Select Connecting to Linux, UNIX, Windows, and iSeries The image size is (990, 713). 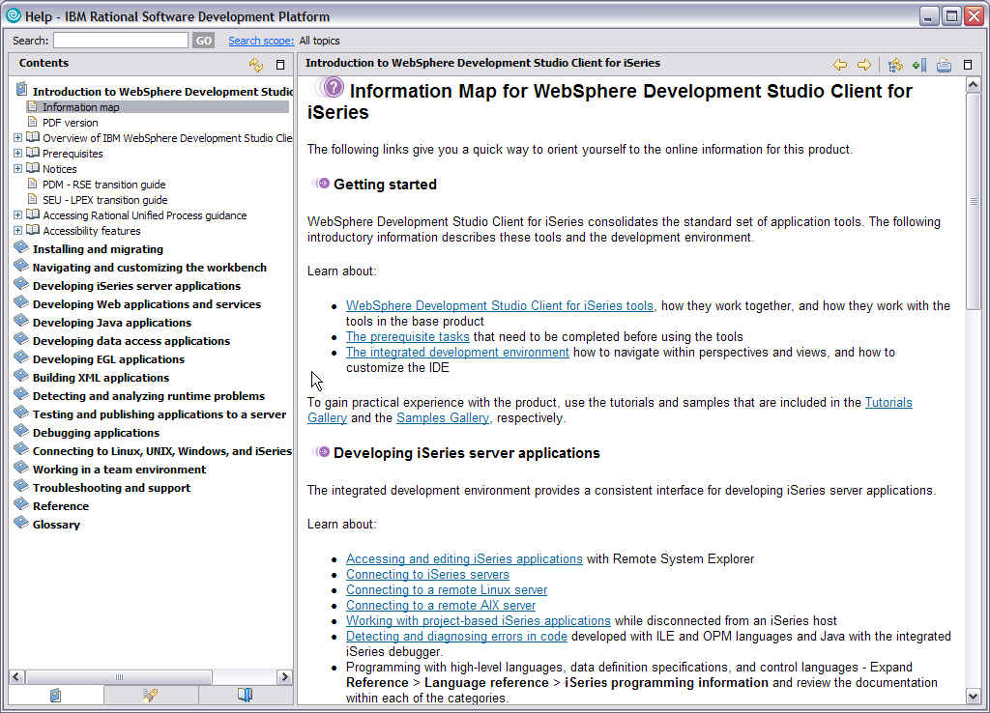162,450
